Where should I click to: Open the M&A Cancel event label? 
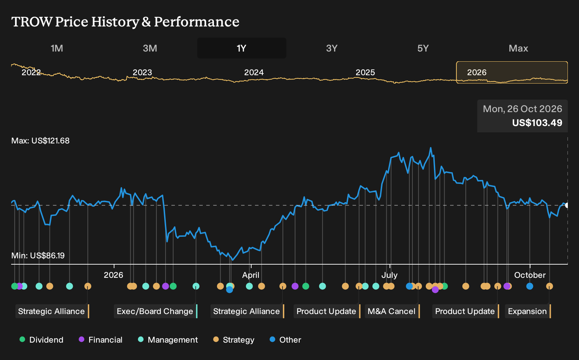coord(392,311)
